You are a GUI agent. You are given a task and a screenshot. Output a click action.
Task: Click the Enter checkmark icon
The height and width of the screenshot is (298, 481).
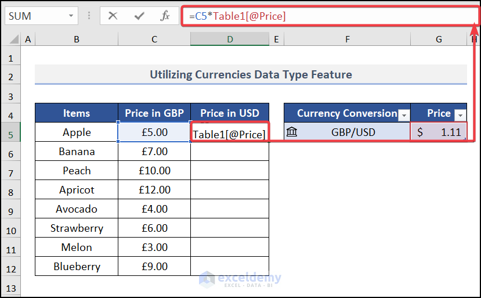139,16
